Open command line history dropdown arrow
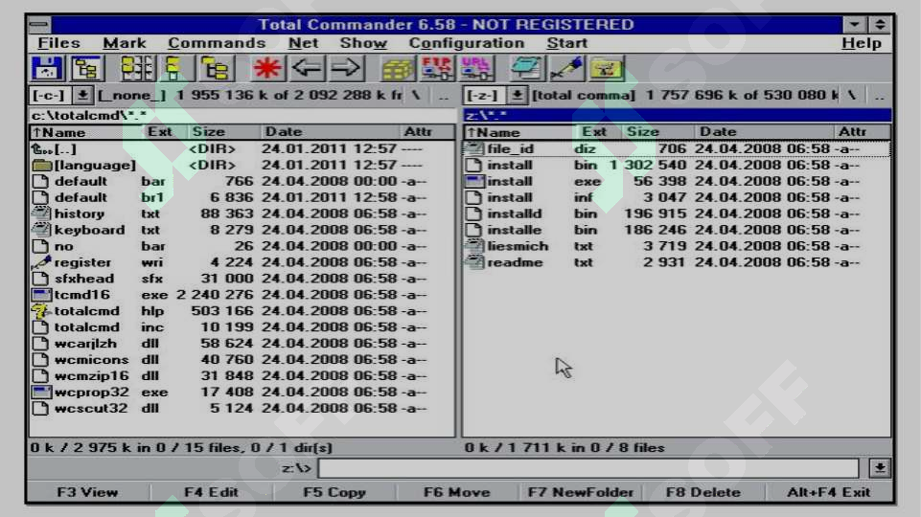This screenshot has height=517, width=921. 879,468
